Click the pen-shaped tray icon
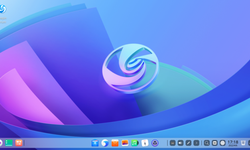 pyautogui.click(x=189, y=143)
